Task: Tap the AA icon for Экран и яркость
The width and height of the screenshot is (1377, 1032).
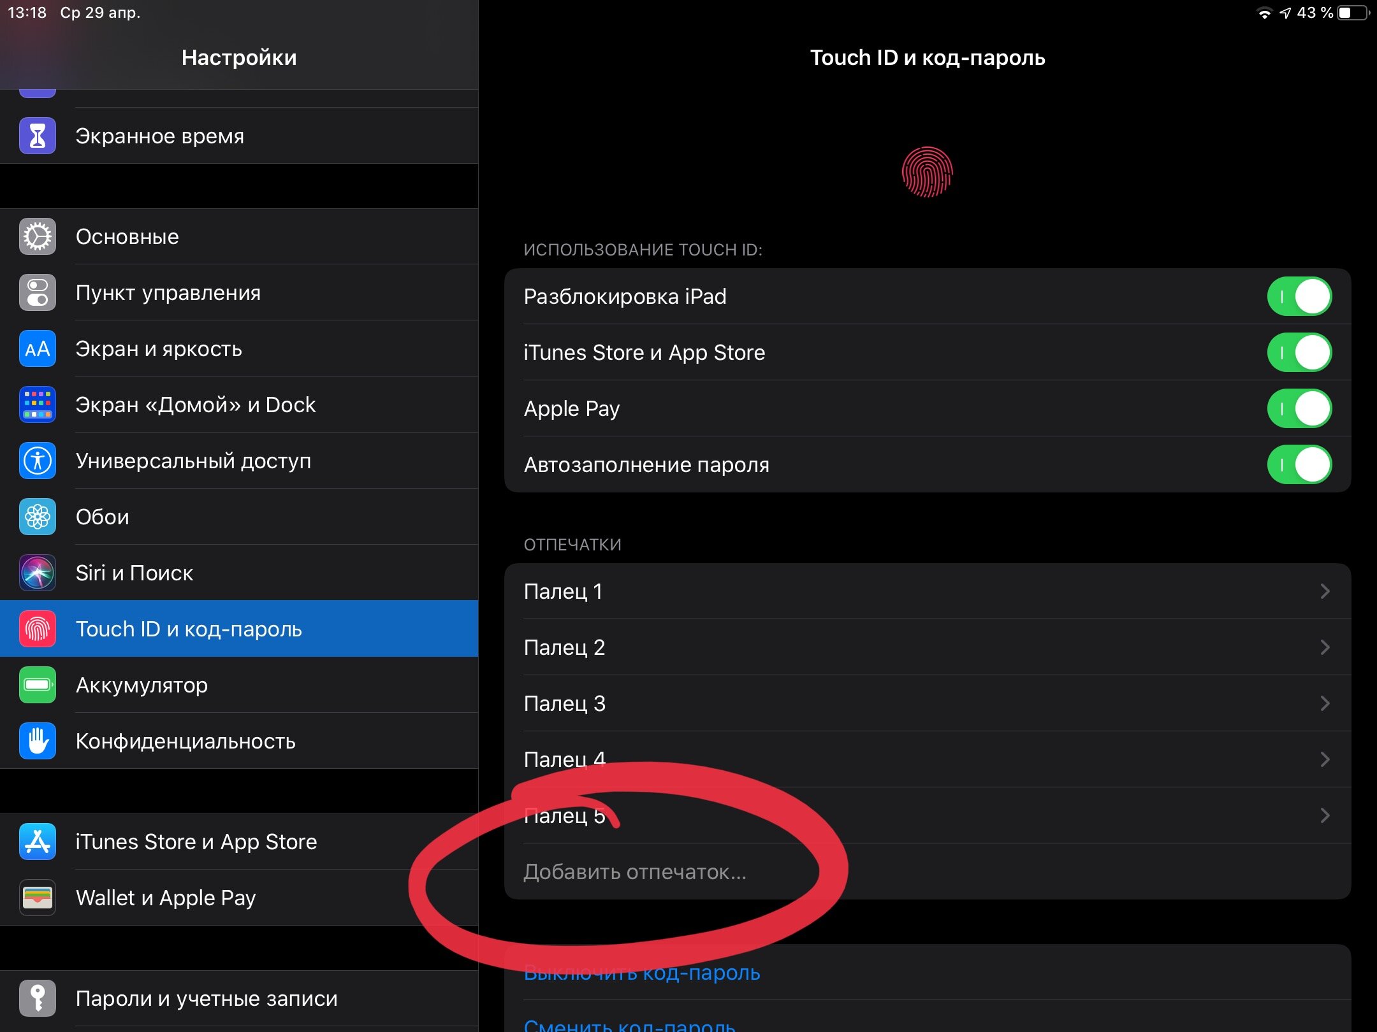Action: coord(38,349)
